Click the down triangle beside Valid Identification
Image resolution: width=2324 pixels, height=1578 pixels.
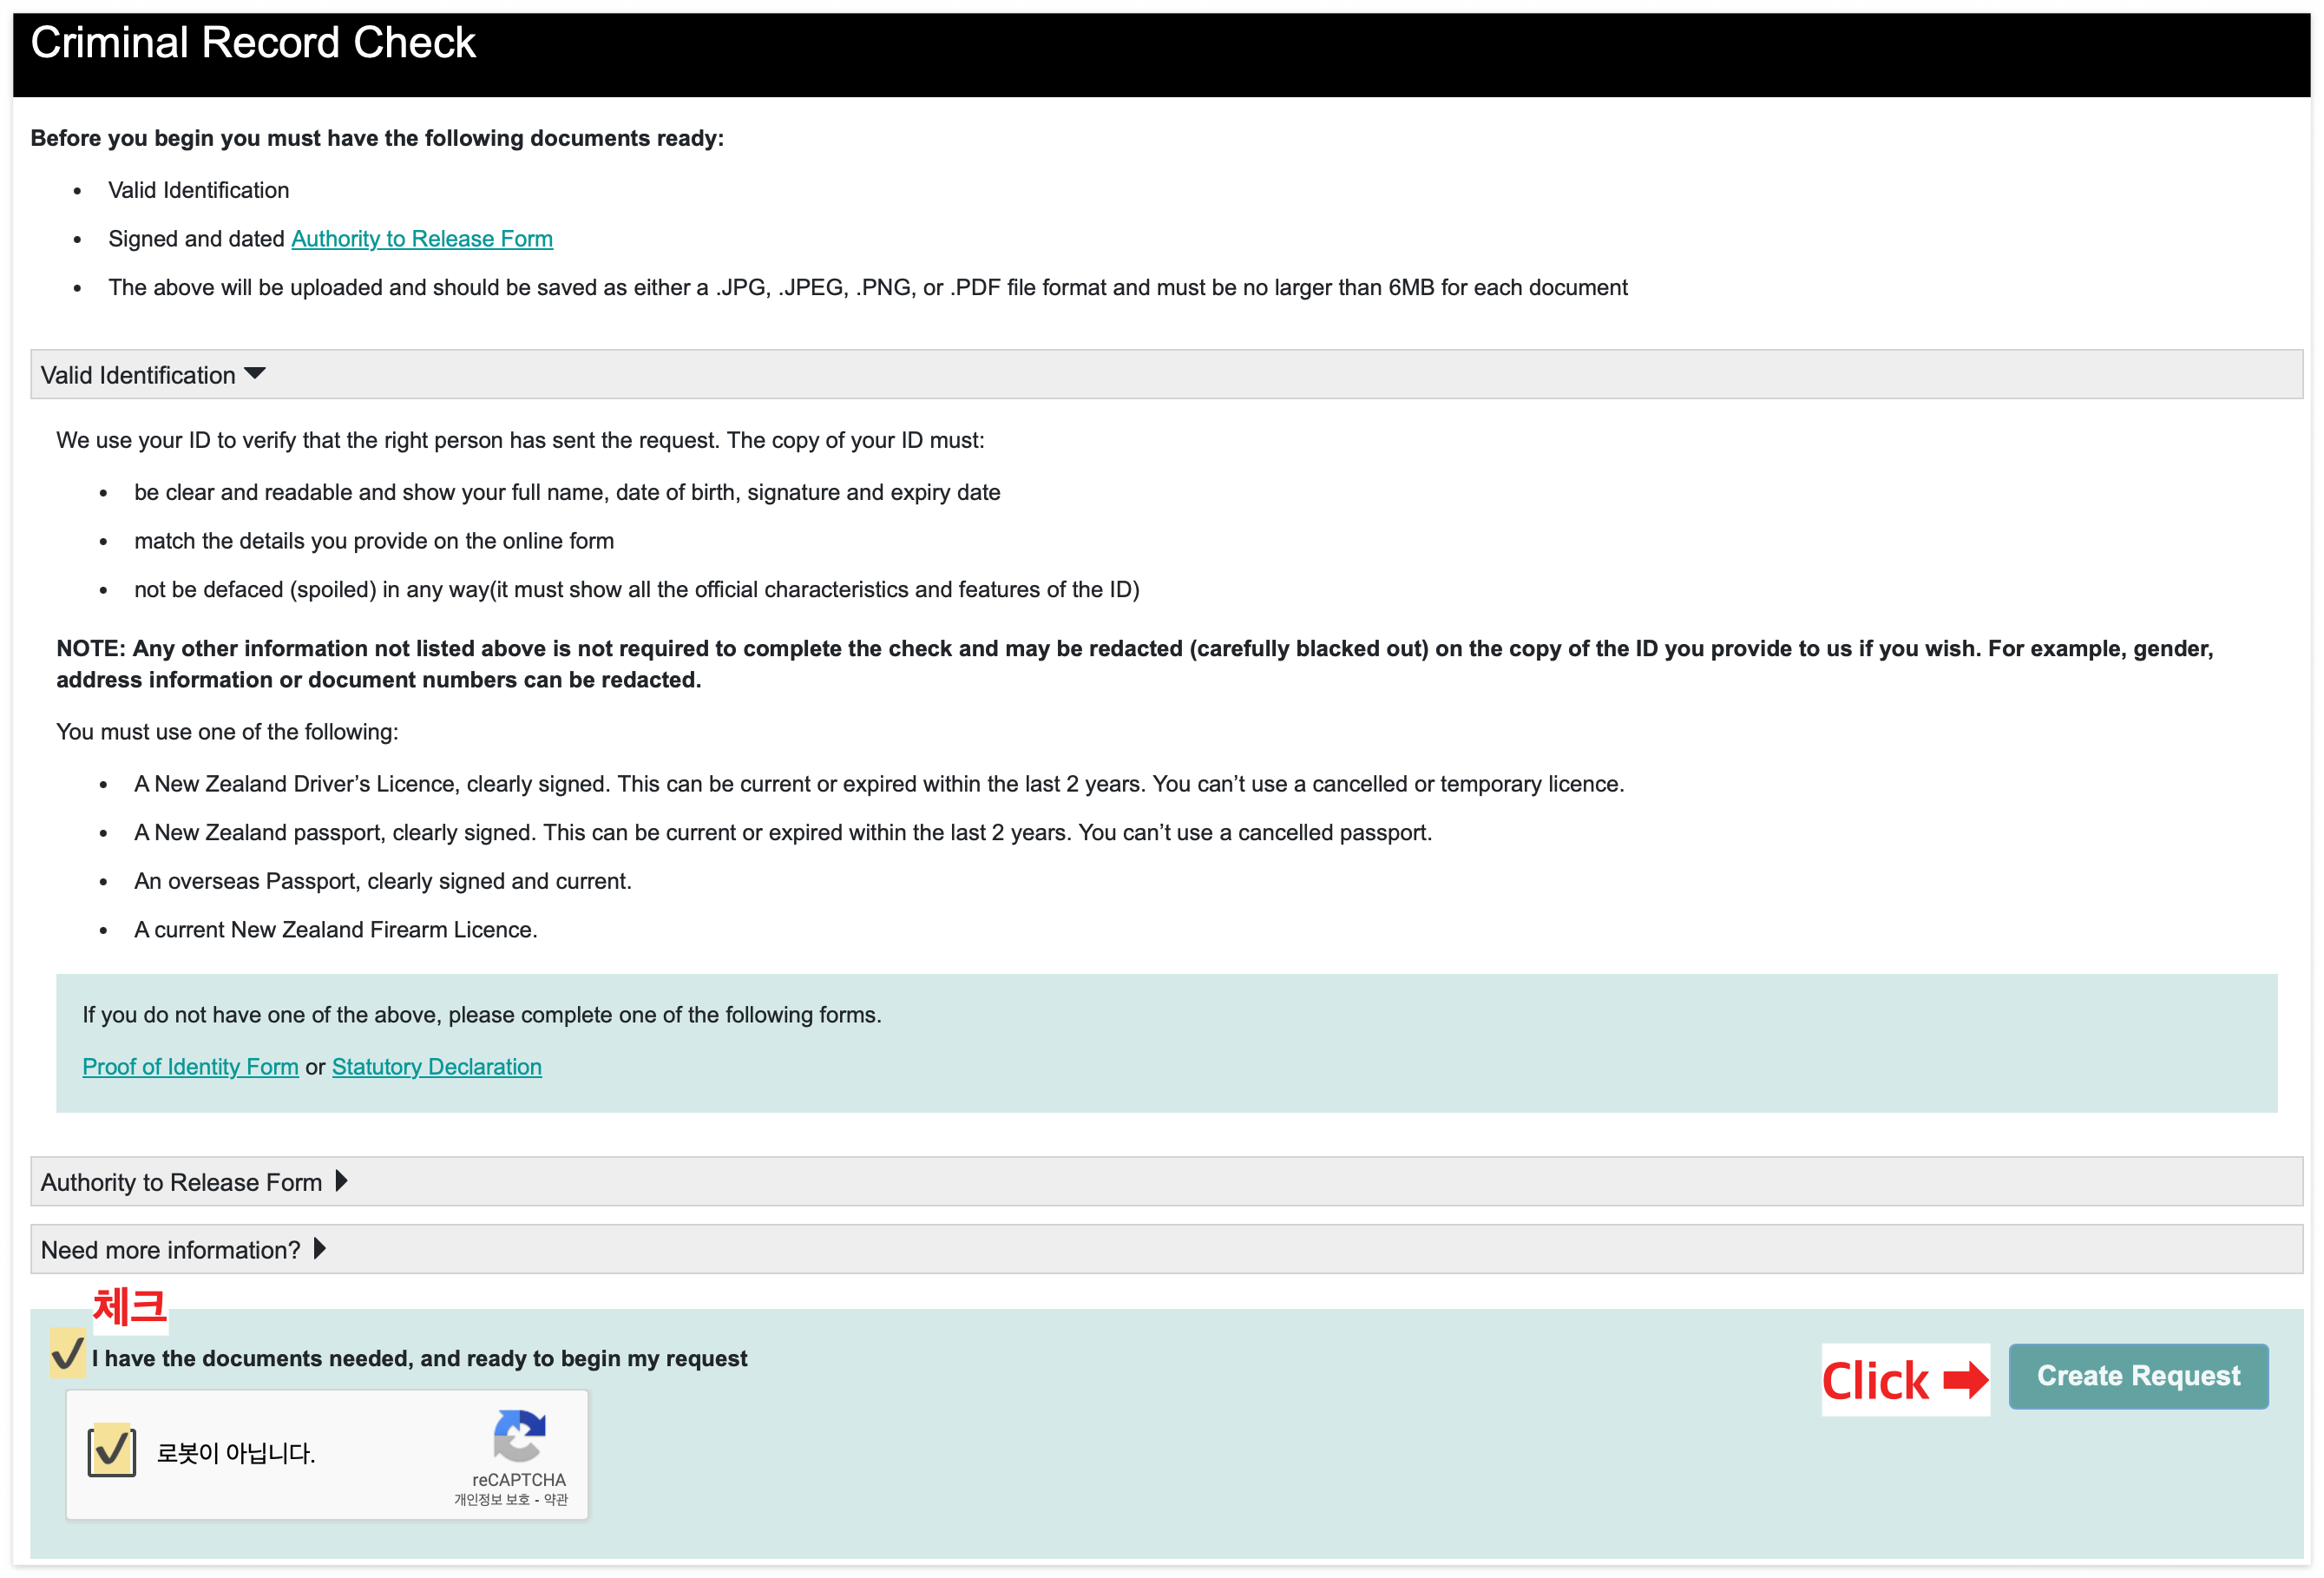tap(255, 374)
